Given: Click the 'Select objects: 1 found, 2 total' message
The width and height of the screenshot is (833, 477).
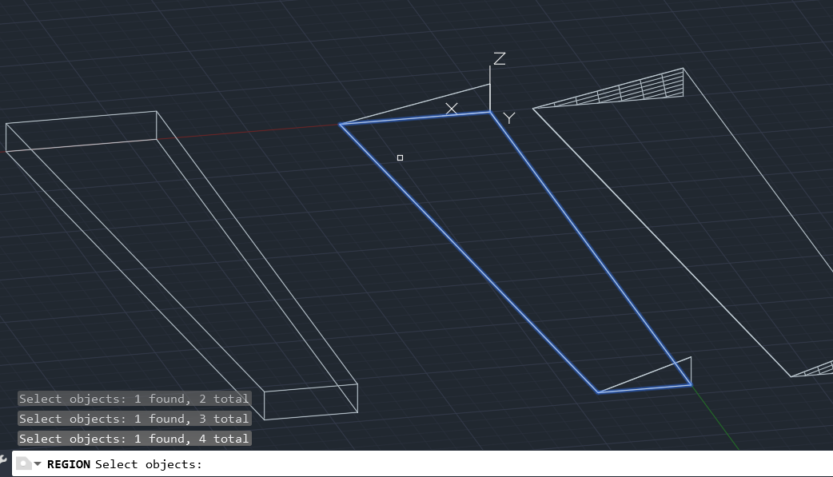Looking at the screenshot, I should [133, 398].
